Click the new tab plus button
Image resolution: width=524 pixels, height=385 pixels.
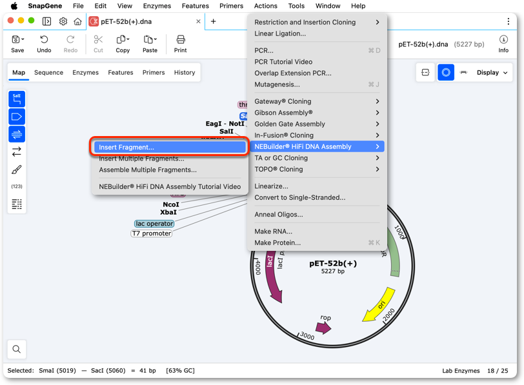click(x=213, y=21)
